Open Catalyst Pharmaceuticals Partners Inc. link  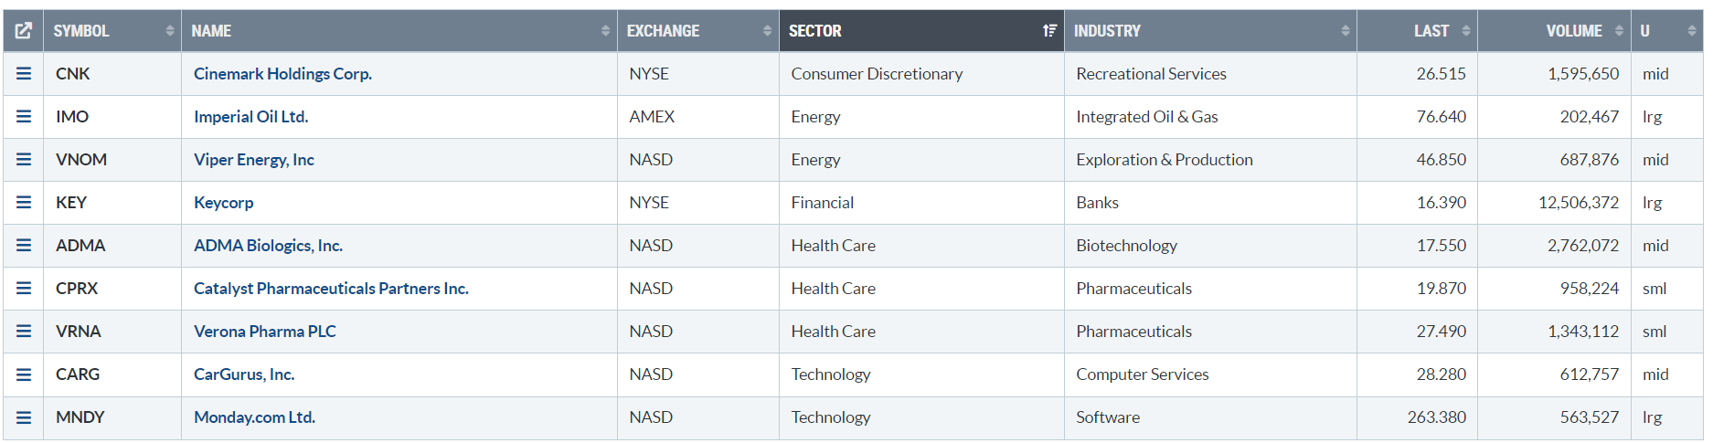[331, 289]
